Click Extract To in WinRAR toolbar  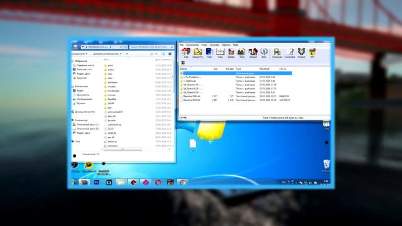198,53
